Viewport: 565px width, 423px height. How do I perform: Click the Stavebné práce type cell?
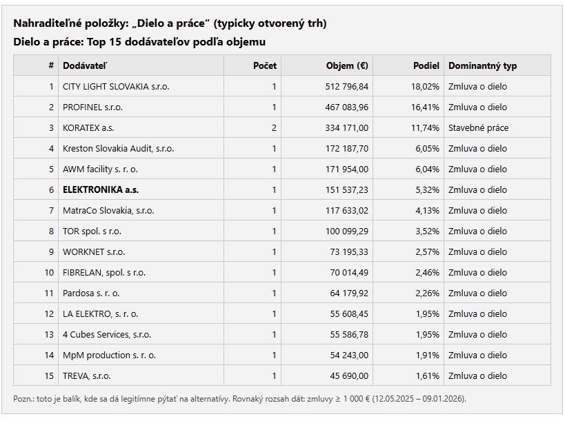[478, 128]
